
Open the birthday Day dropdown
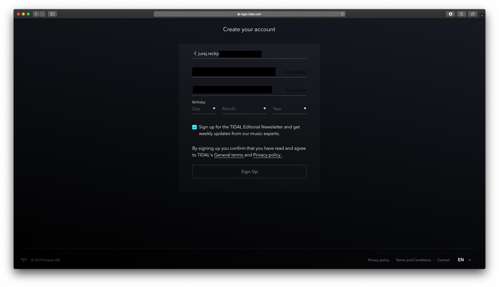[204, 109]
